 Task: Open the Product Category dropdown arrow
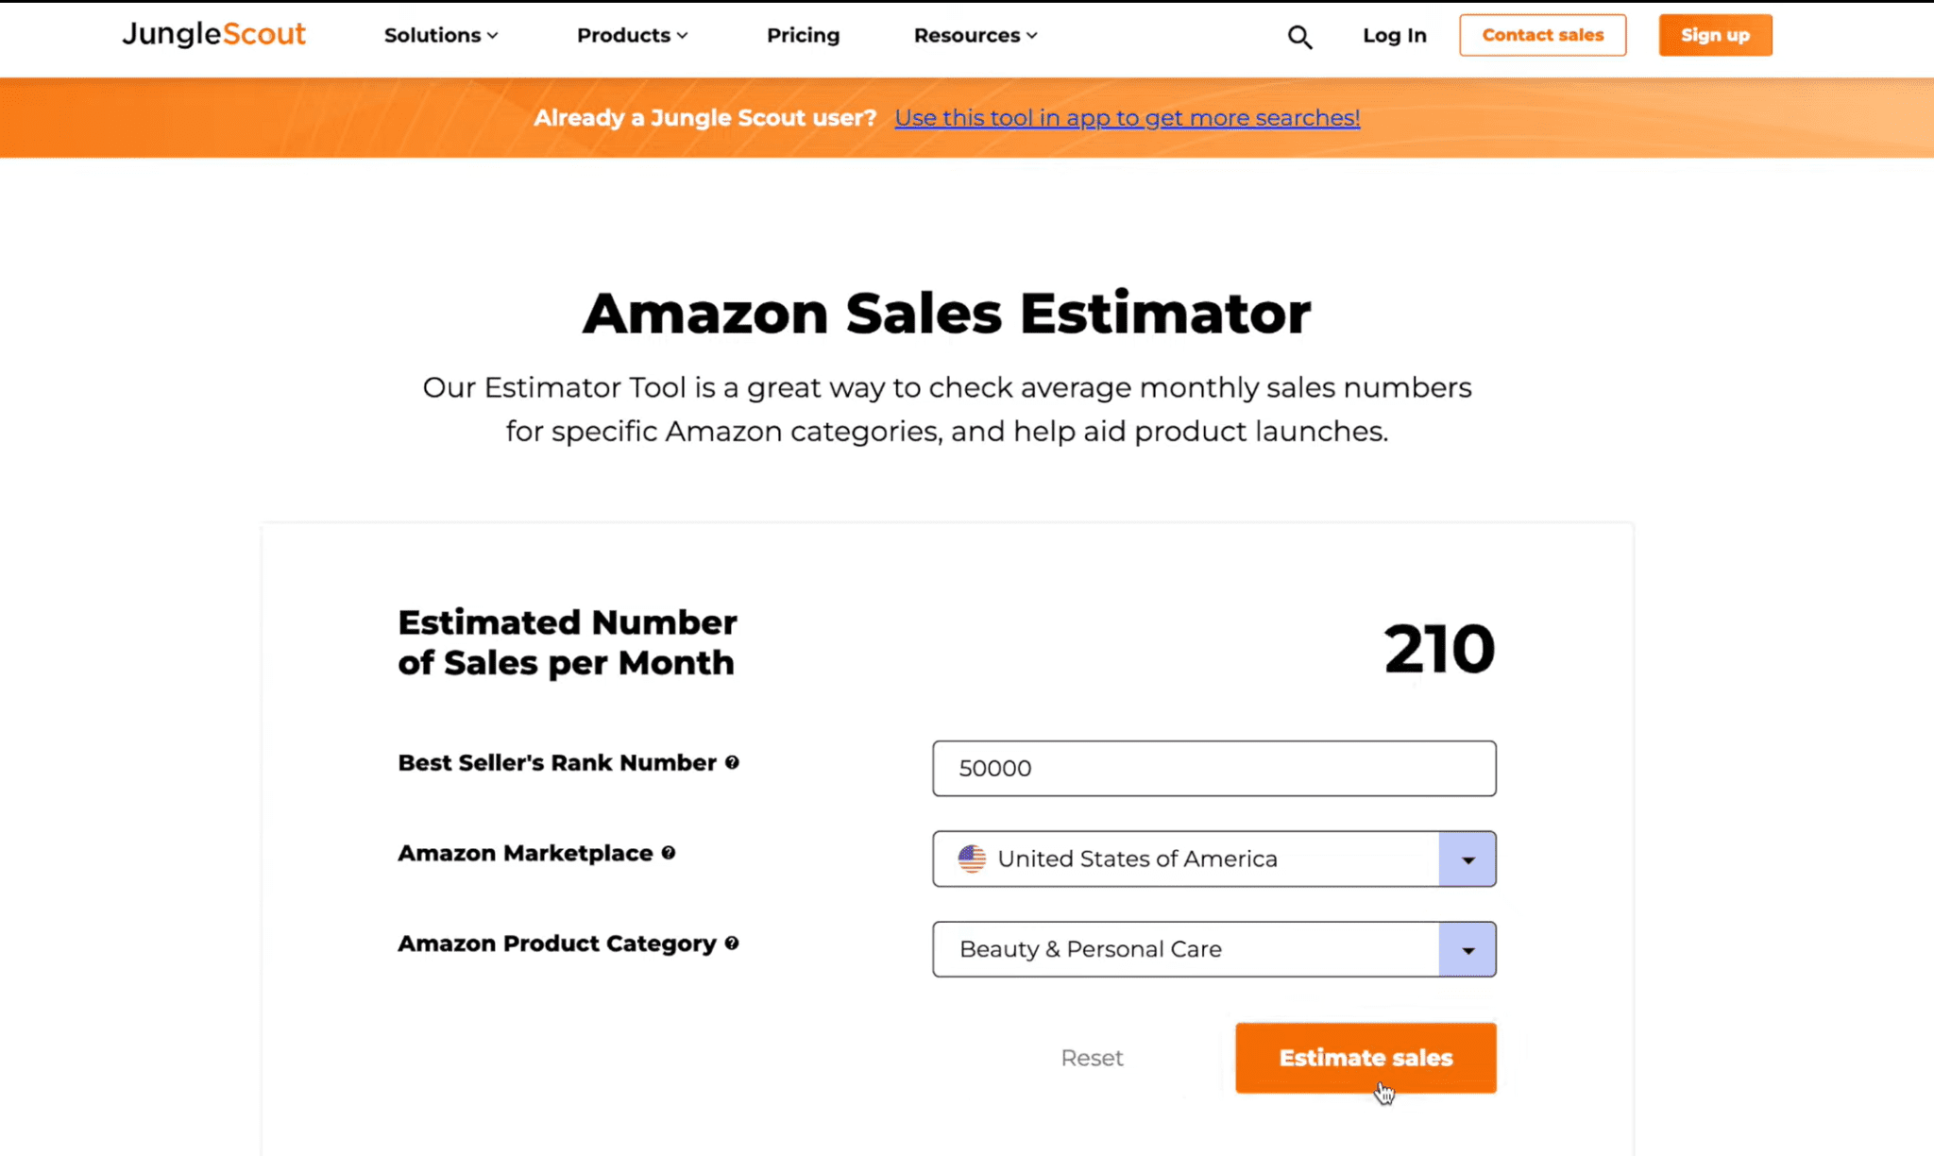(x=1467, y=950)
